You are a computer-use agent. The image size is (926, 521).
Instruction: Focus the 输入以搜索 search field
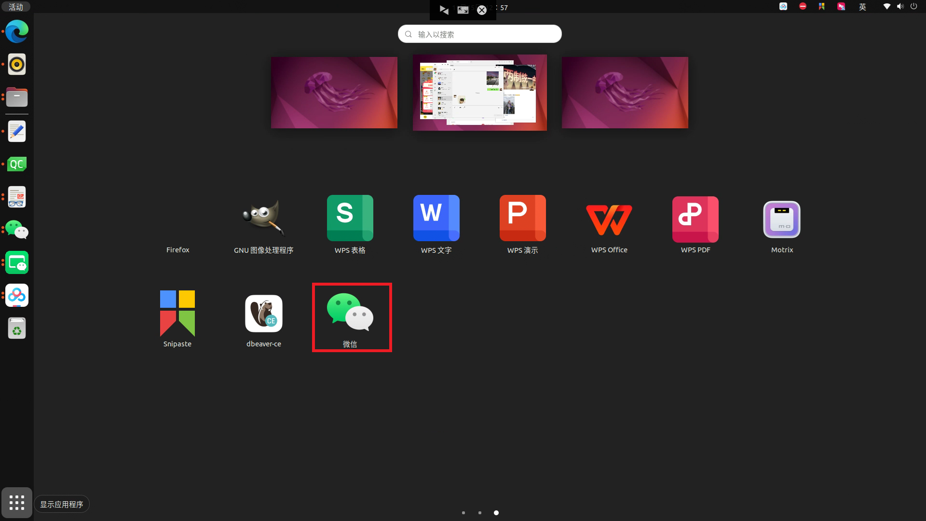click(x=480, y=34)
